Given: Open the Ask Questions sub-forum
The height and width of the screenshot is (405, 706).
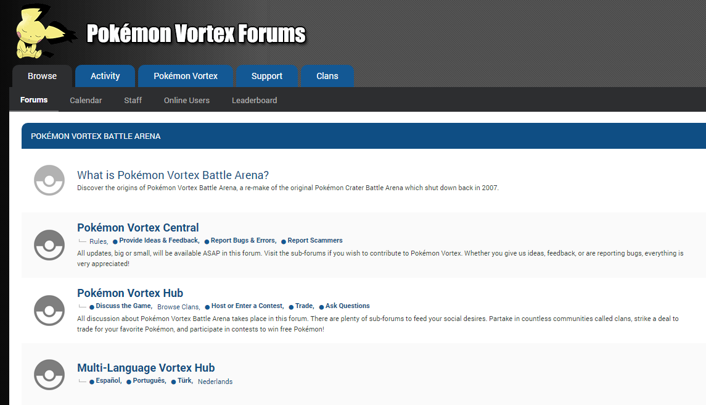Looking at the screenshot, I should [x=348, y=306].
